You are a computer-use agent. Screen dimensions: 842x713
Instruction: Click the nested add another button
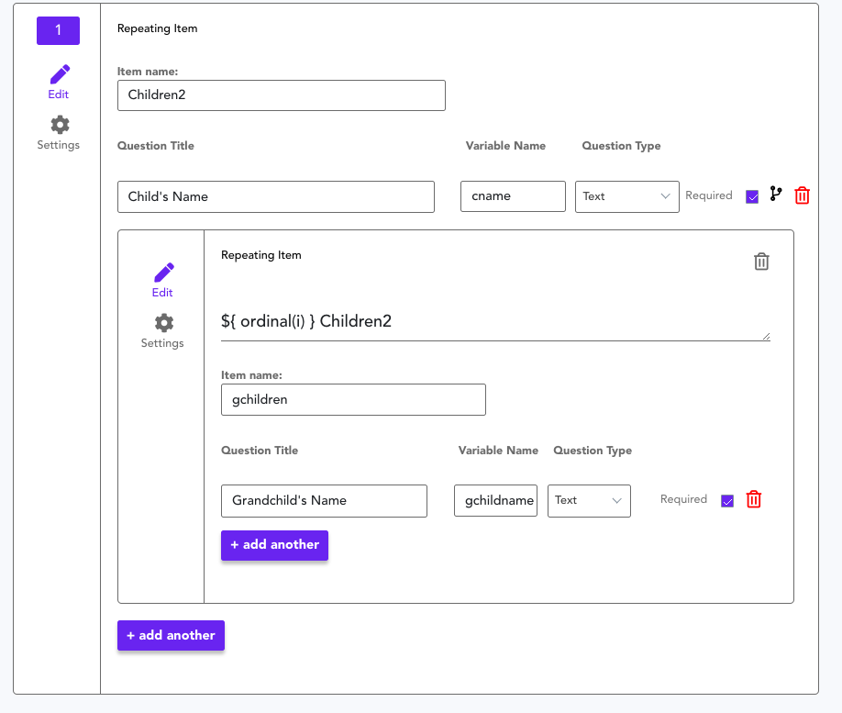(x=274, y=545)
